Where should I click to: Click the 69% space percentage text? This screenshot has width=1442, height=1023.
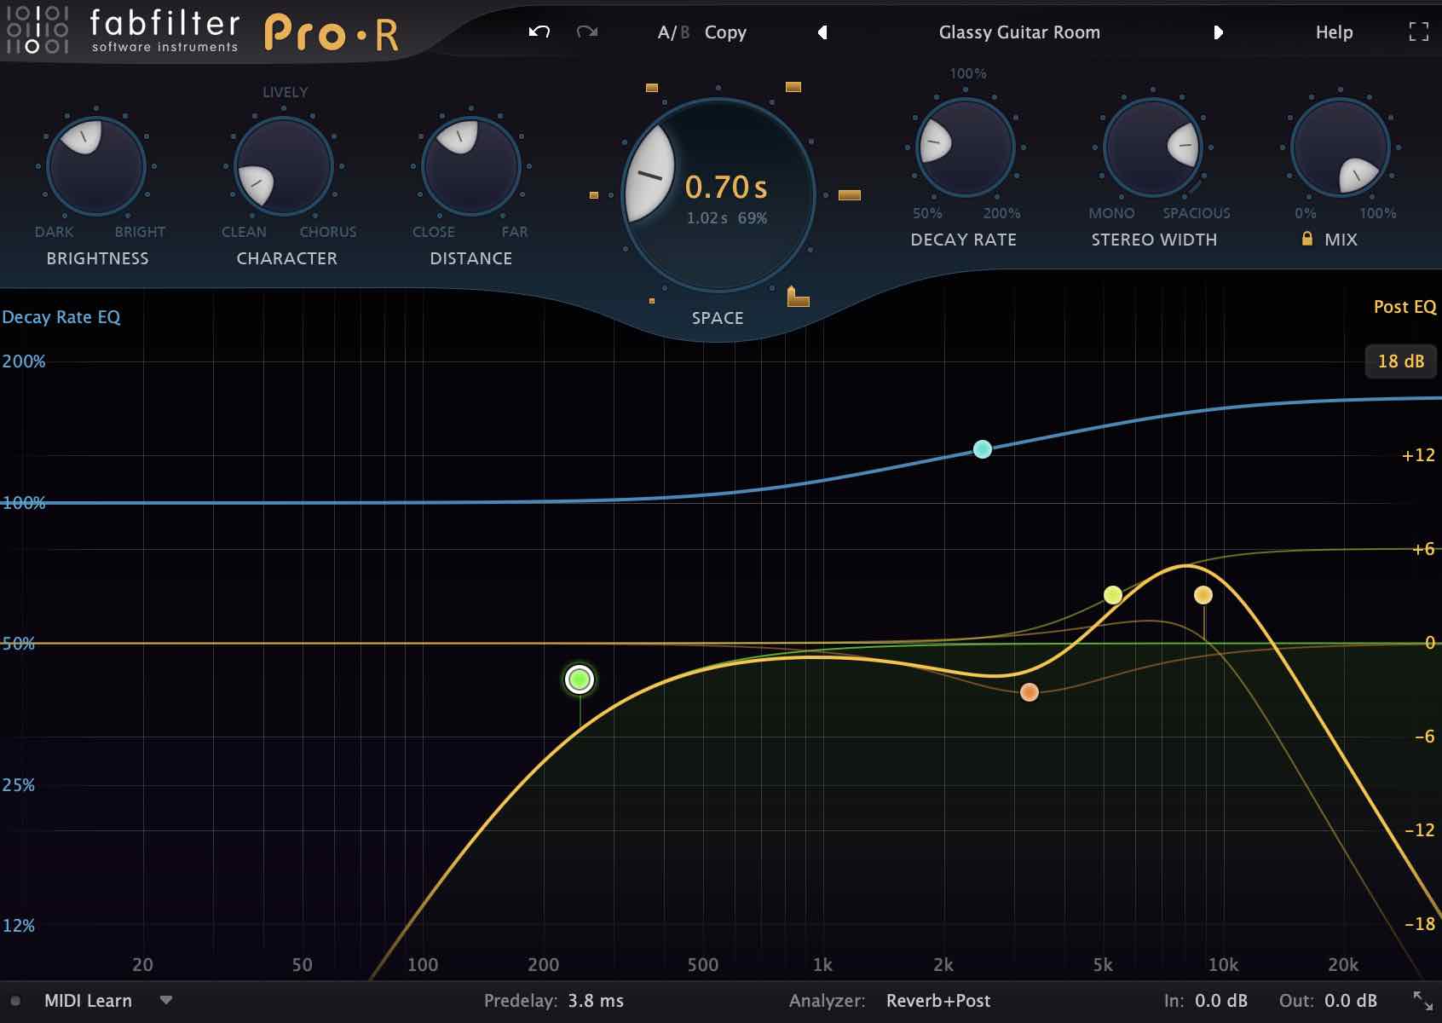pos(753,218)
